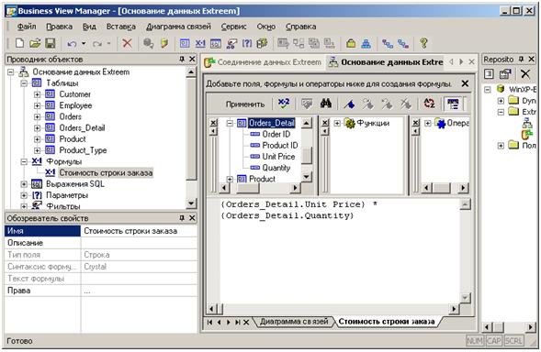Click the A-Z sort trees icon

429,104
